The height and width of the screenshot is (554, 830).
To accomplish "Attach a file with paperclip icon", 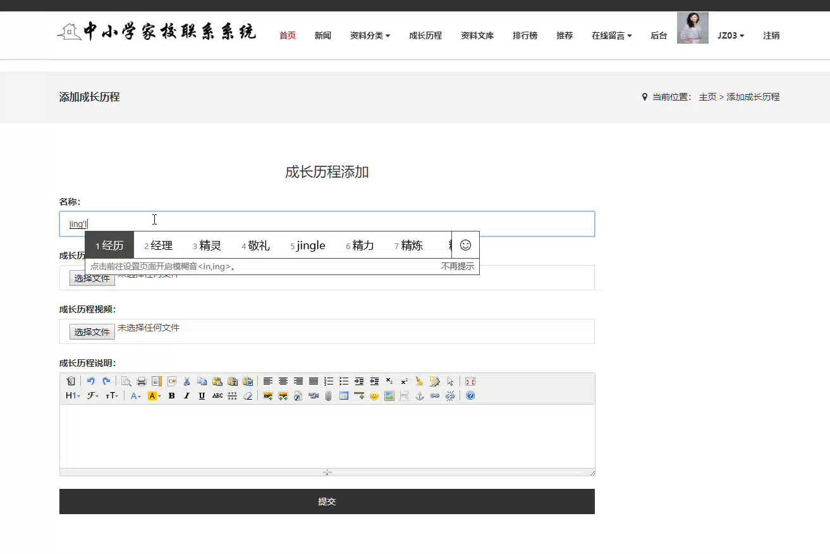I will 329,396.
